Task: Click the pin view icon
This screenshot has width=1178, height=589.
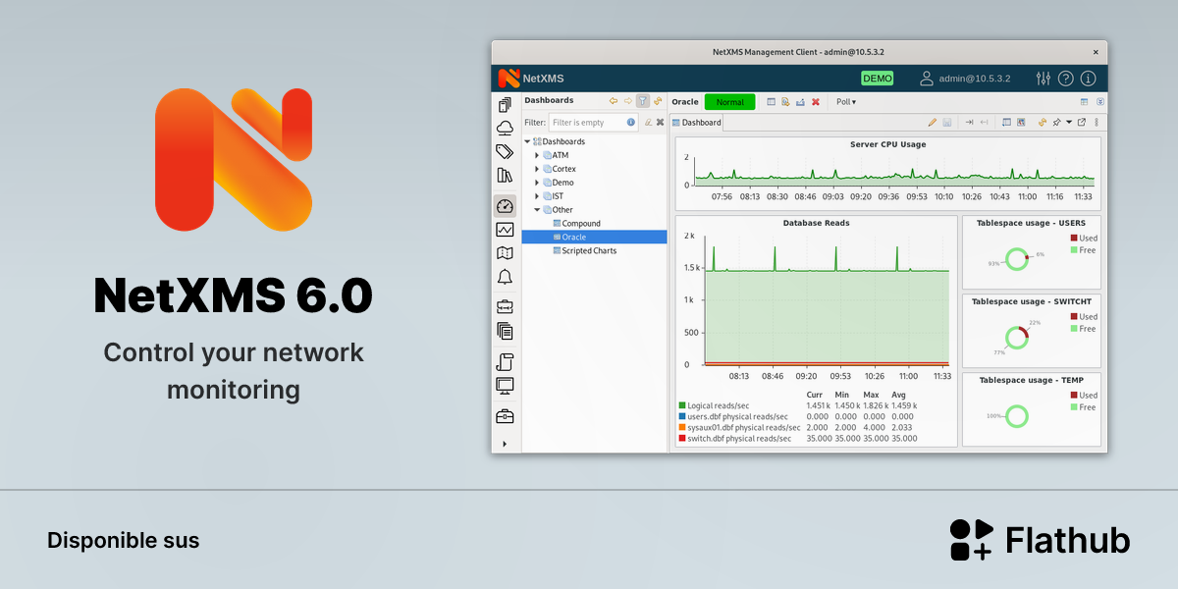Action: tap(1056, 123)
